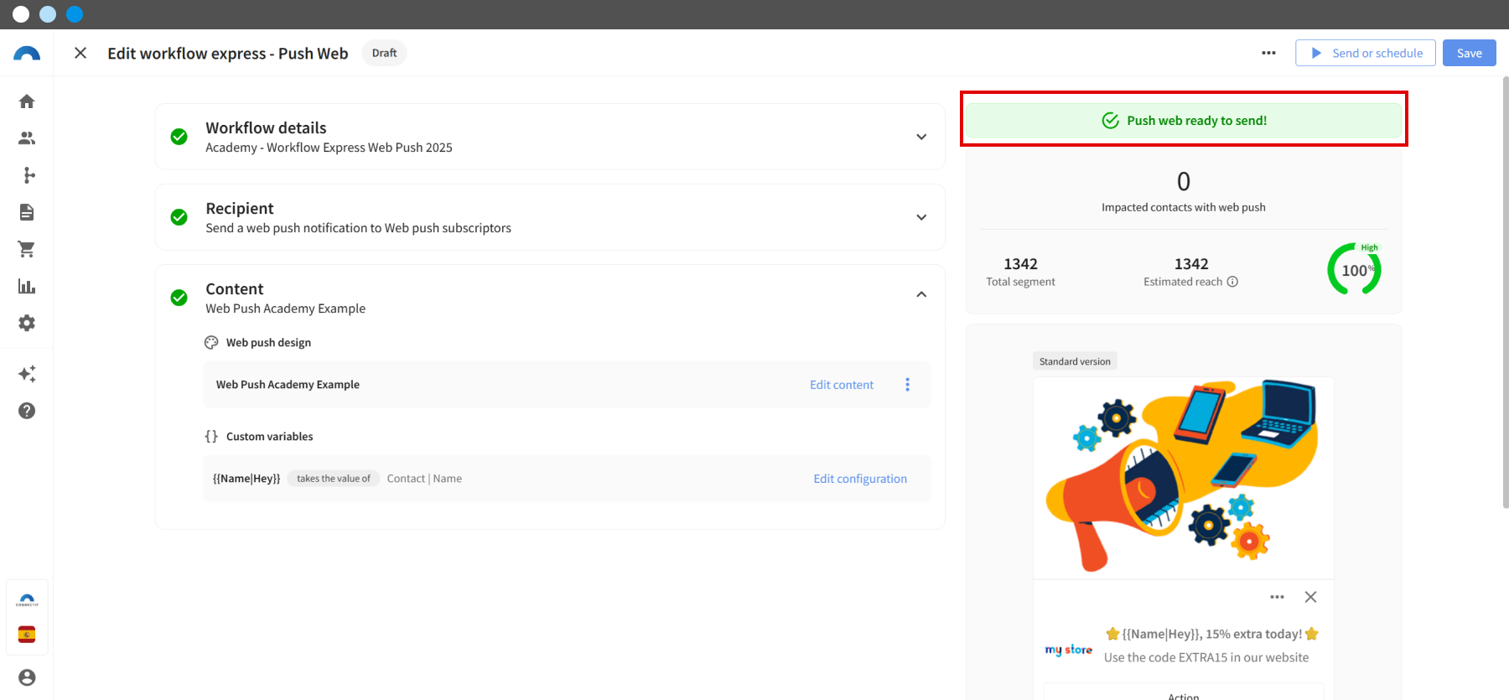Click the green check beside Workflow details
The height and width of the screenshot is (700, 1509).
[x=179, y=137]
